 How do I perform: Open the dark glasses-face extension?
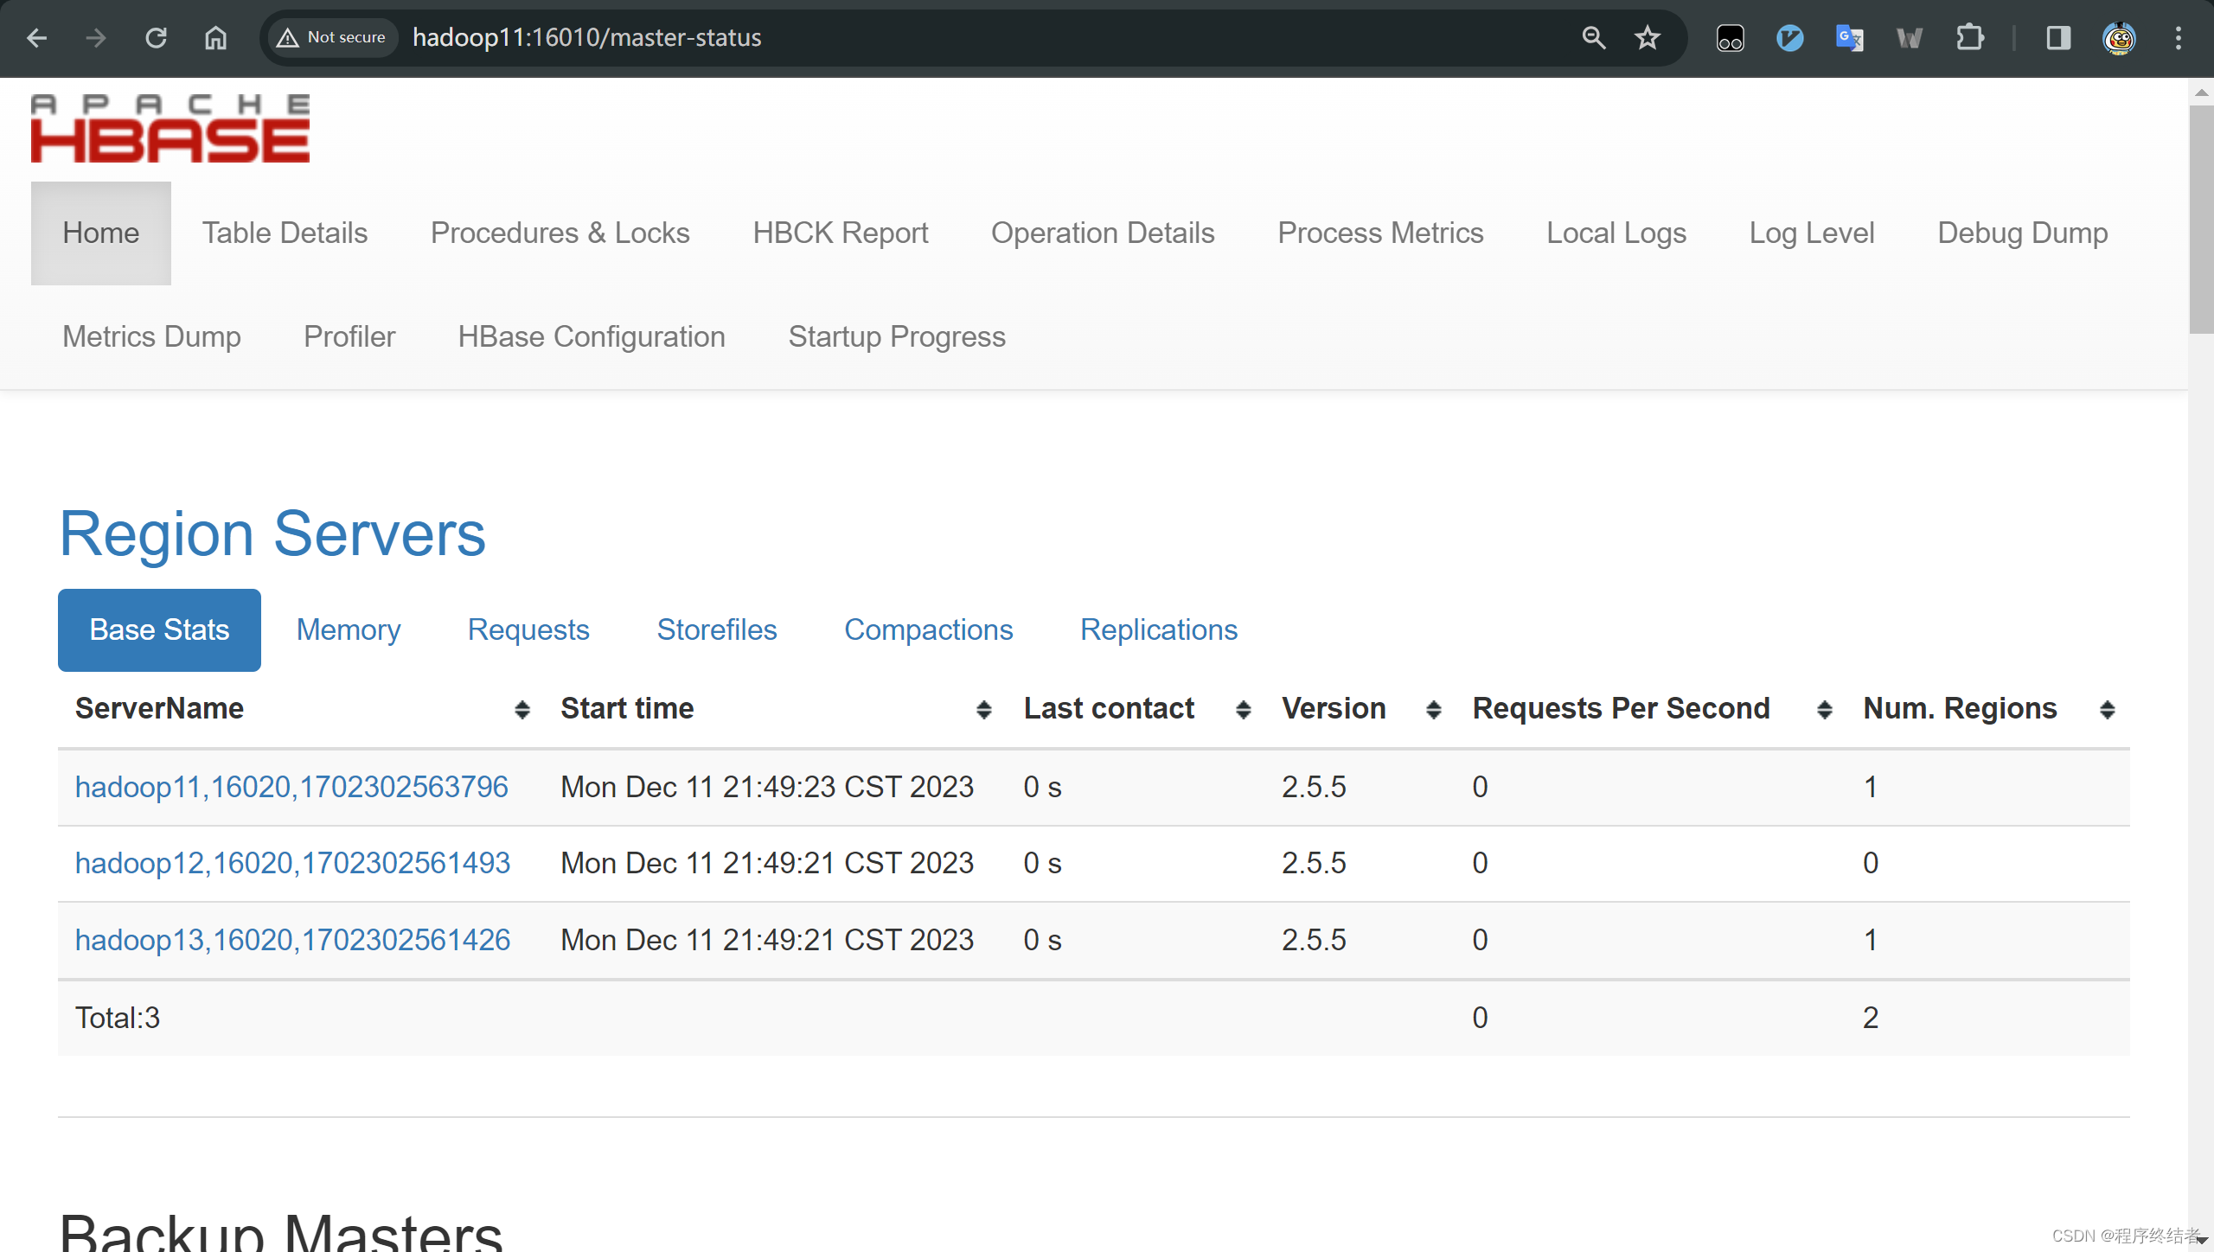[x=1730, y=38]
